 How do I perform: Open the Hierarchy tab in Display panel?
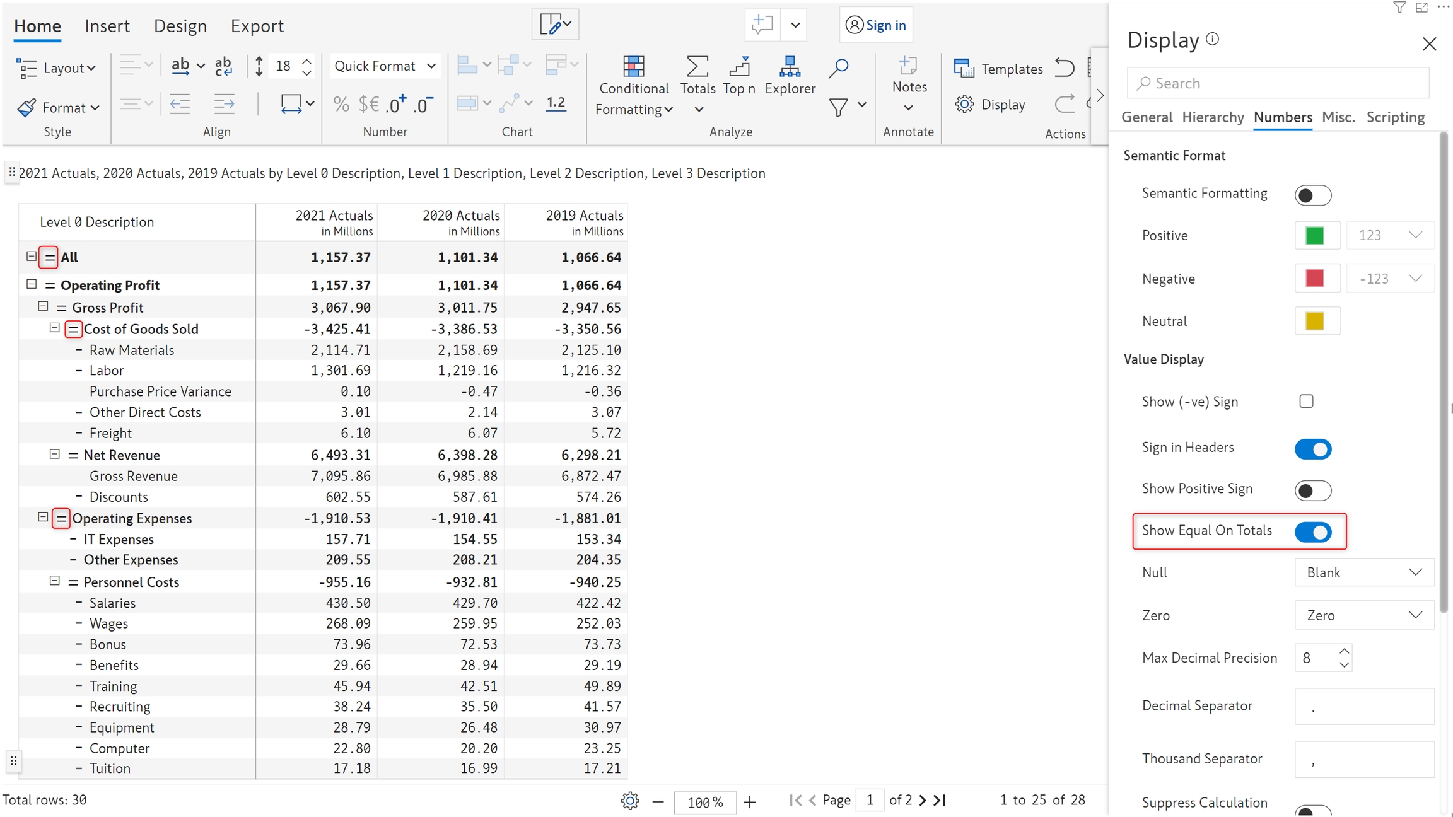click(1213, 117)
